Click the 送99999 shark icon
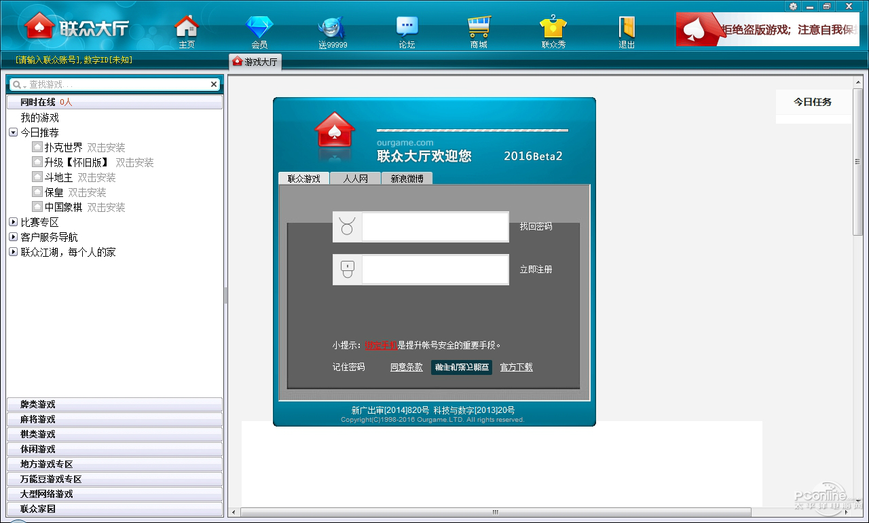This screenshot has height=523, width=869. click(333, 29)
